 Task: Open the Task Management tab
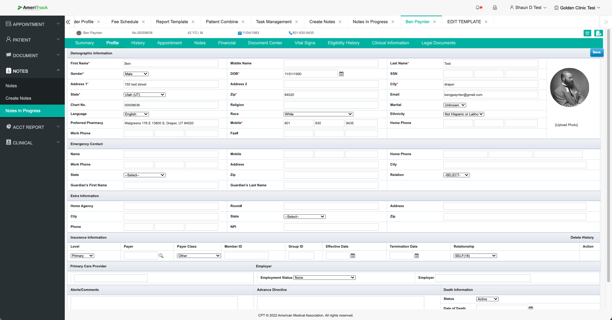pyautogui.click(x=273, y=22)
